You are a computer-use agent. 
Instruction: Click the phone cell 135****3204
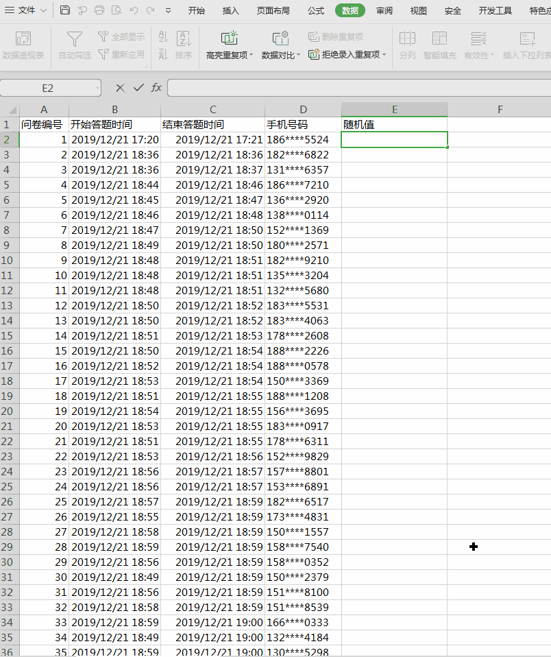click(x=303, y=275)
